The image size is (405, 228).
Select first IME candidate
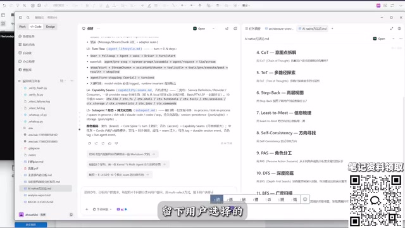click(x=217, y=199)
